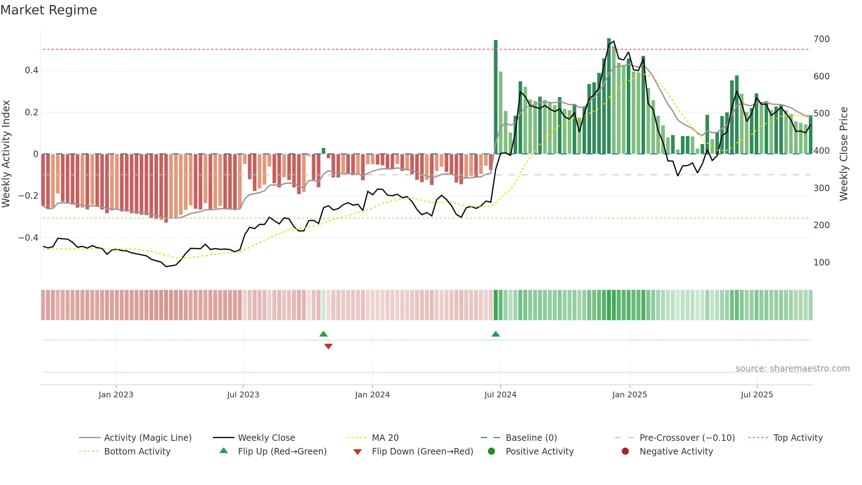Toggle the Flip Down (Green→Red) legend entry
Image resolution: width=862 pixels, height=485 pixels.
tap(413, 451)
